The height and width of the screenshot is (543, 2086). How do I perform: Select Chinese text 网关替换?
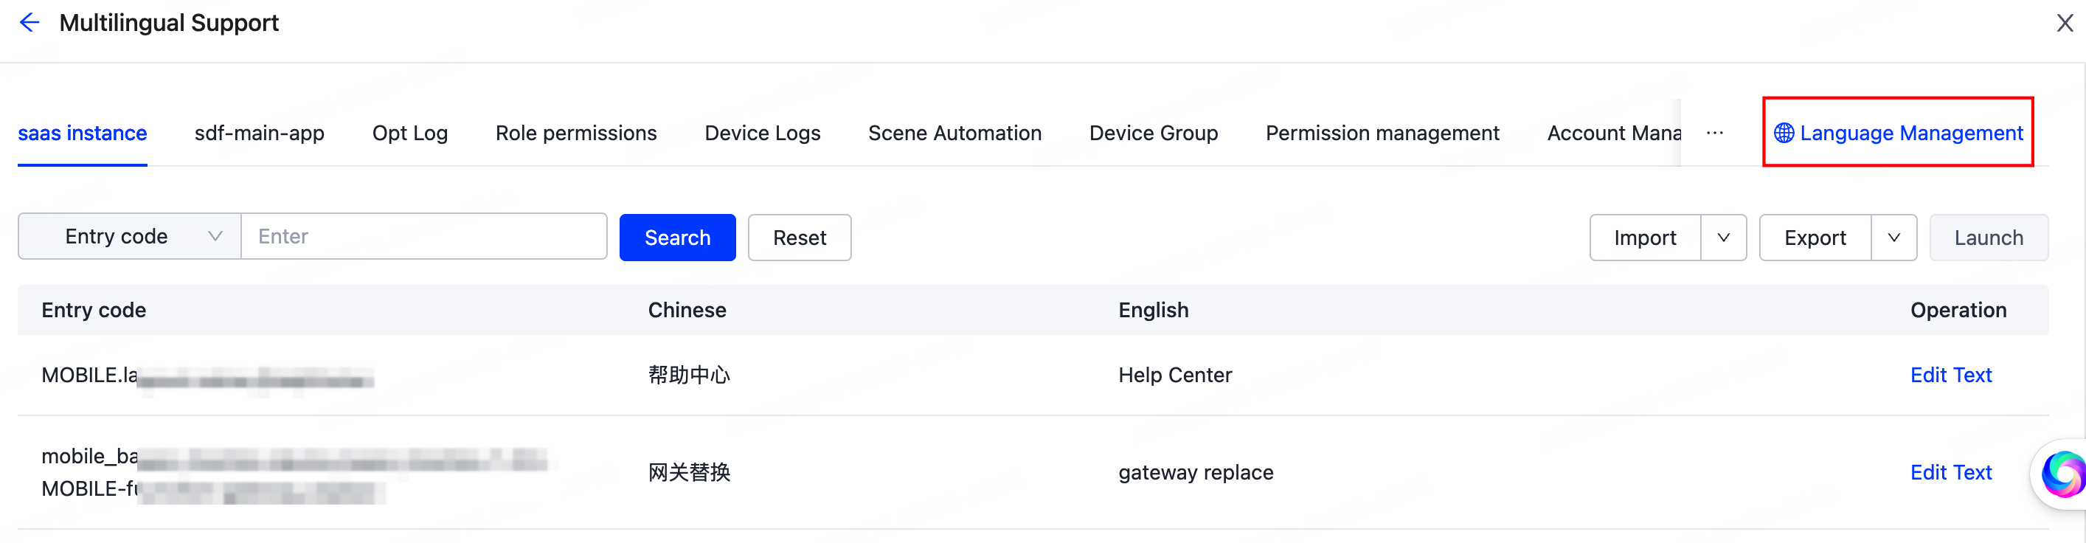689,472
